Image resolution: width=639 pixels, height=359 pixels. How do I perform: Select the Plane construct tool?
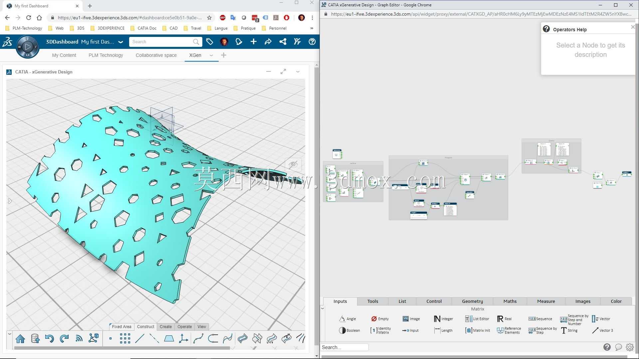point(169,339)
